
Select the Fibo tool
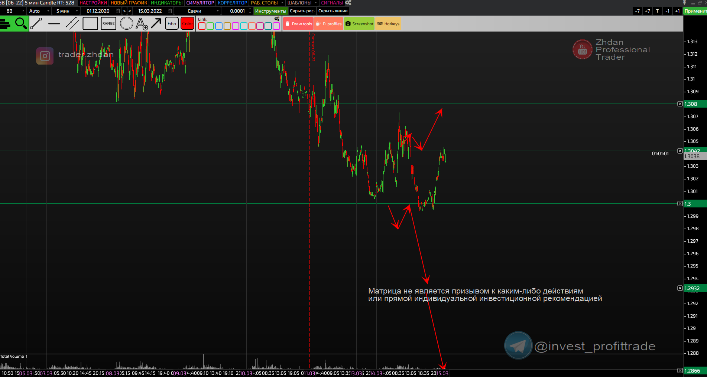[172, 24]
